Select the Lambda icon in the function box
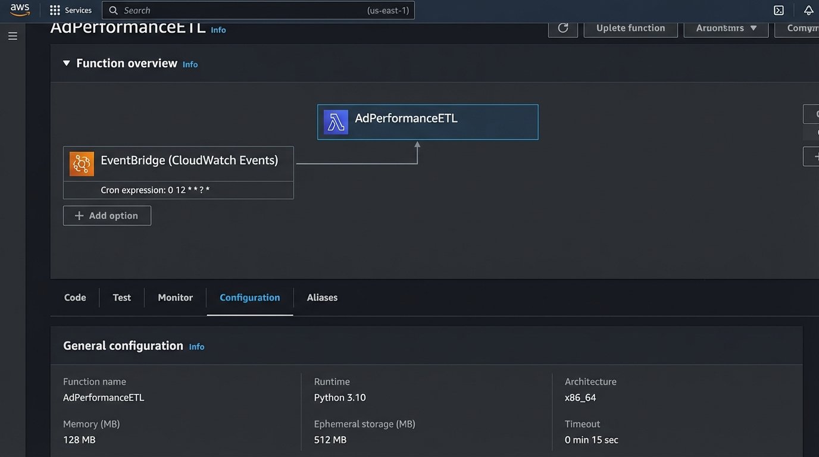The width and height of the screenshot is (819, 457). (336, 122)
